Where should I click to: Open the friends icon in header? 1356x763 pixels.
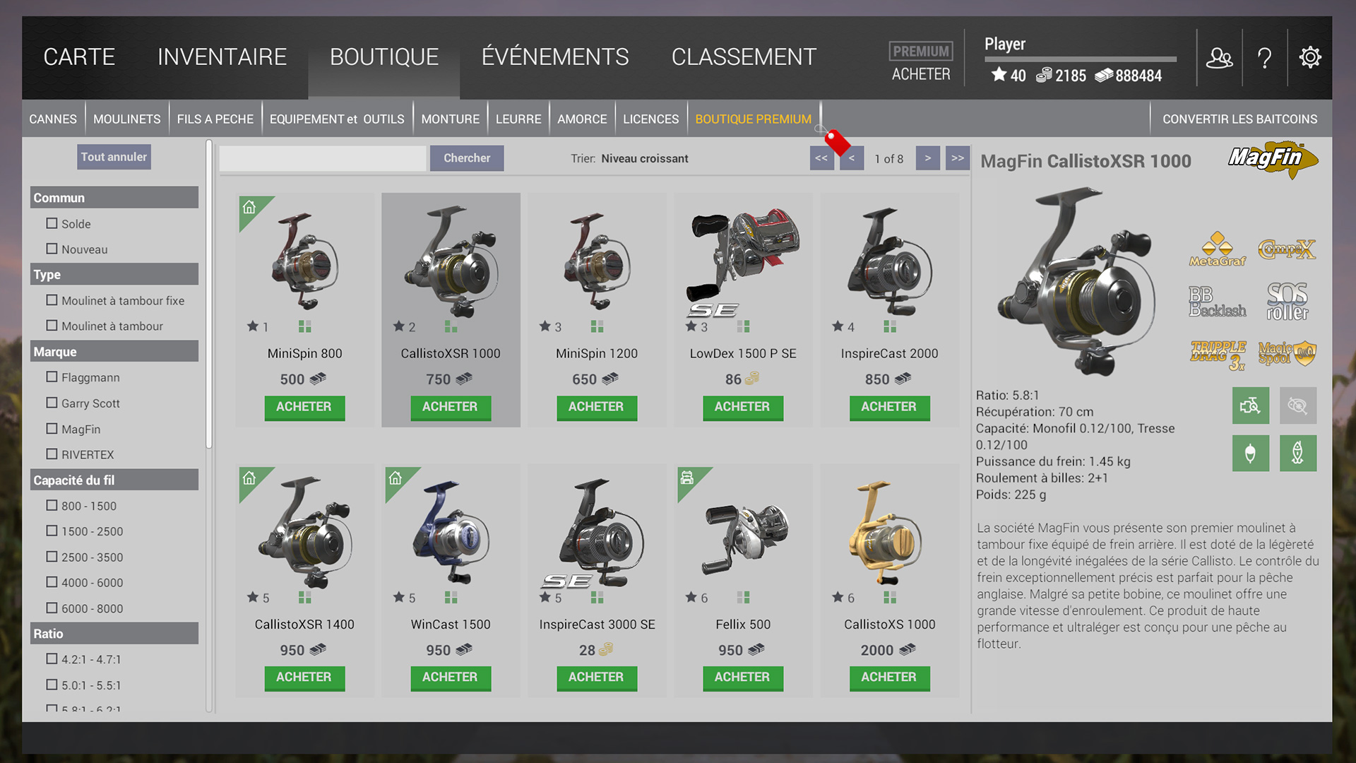coord(1219,57)
